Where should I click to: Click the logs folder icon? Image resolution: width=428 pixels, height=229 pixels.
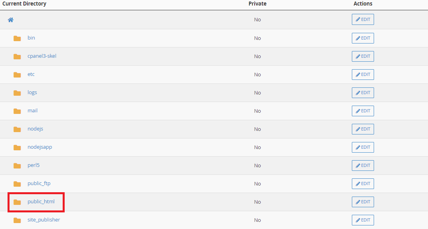[17, 93]
